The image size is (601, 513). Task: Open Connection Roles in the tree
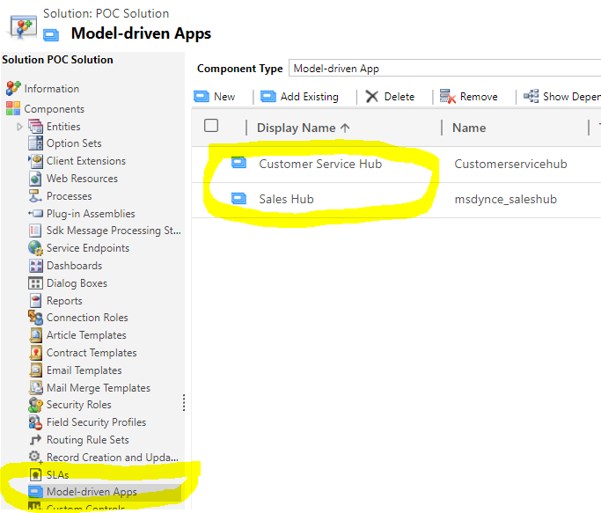(87, 318)
